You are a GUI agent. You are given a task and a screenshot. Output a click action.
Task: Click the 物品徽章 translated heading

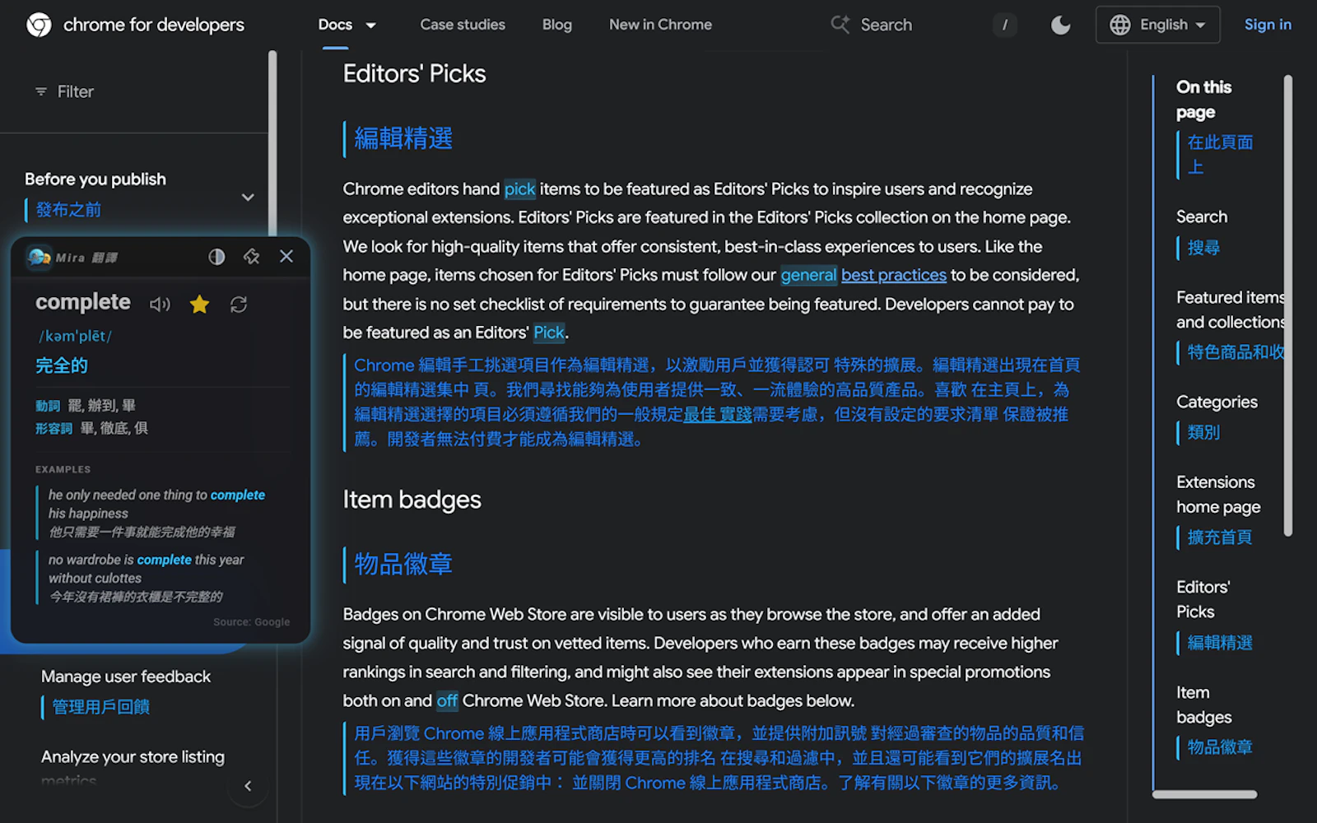coord(403,564)
